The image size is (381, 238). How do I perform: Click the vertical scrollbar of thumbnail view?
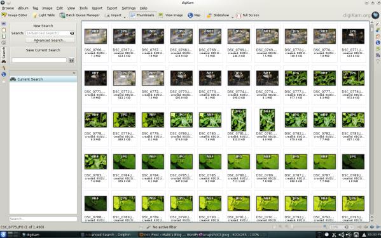[371, 119]
